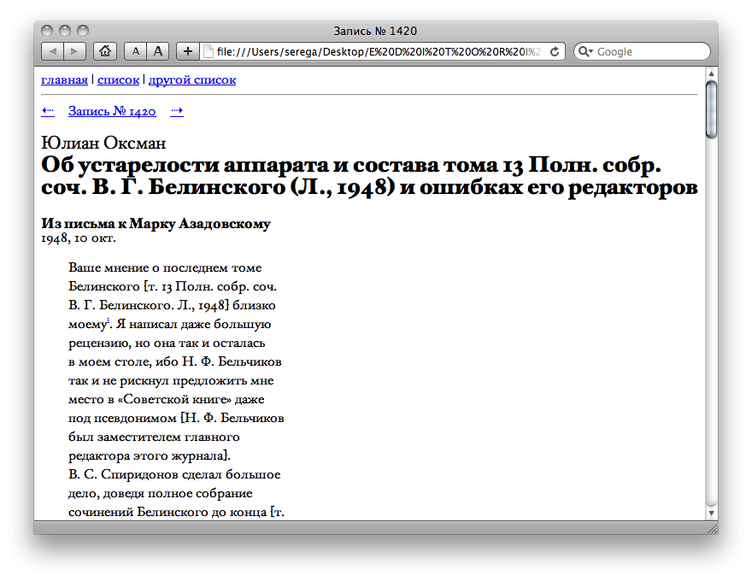
Task: Open the home page via house icon
Action: click(104, 51)
